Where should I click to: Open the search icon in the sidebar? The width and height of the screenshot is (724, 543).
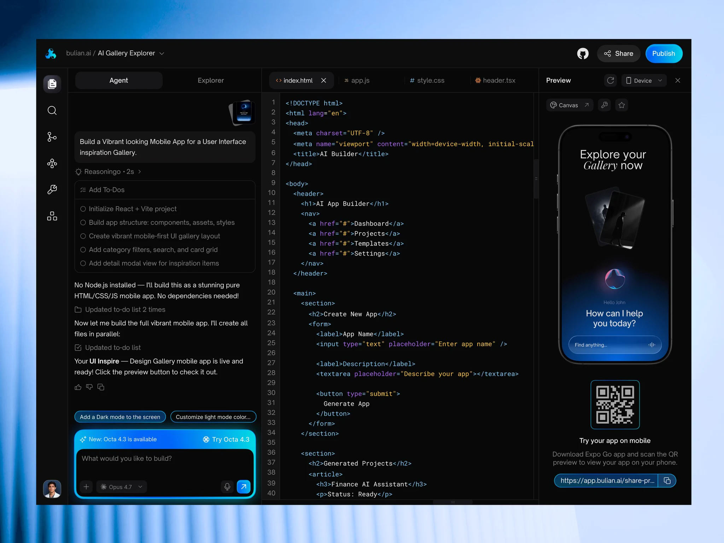(x=52, y=110)
